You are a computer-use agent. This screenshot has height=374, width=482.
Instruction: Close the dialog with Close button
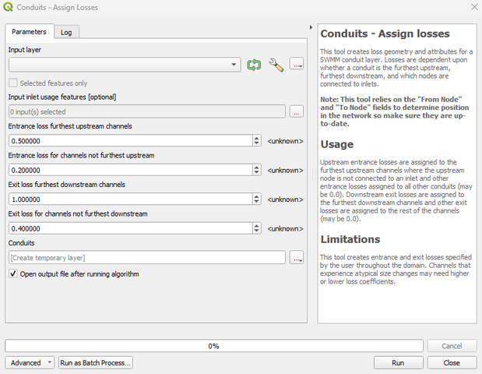point(452,362)
